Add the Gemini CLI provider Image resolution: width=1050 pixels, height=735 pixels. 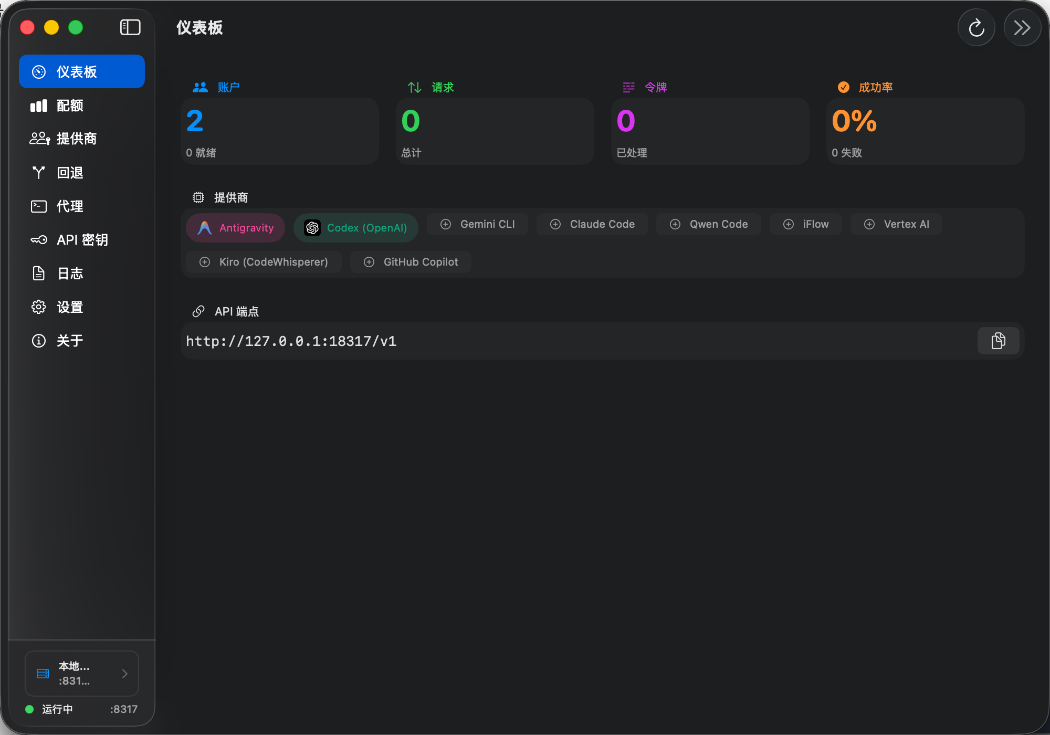pos(477,224)
